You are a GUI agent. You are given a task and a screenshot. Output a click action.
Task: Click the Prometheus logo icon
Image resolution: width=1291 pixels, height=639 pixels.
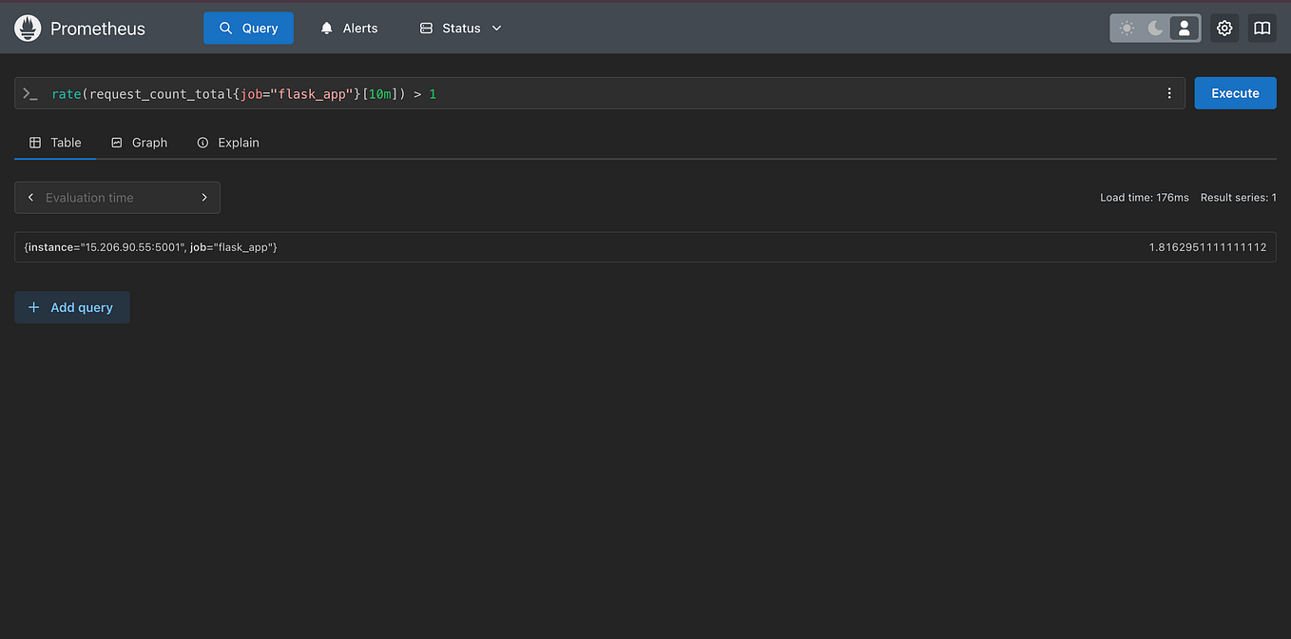[x=28, y=28]
